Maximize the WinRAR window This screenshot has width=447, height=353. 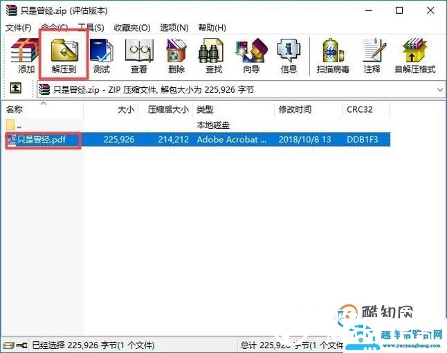click(399, 10)
